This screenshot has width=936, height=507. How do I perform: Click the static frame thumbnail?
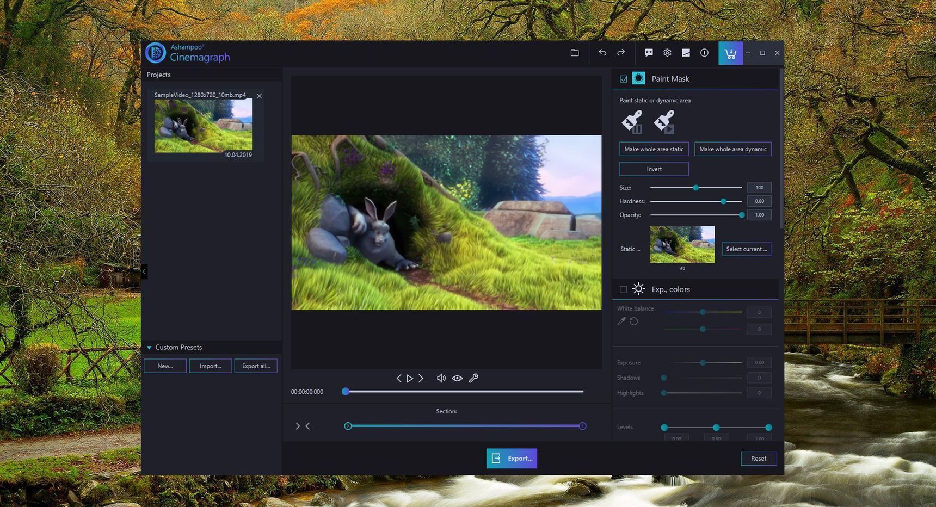click(x=682, y=245)
